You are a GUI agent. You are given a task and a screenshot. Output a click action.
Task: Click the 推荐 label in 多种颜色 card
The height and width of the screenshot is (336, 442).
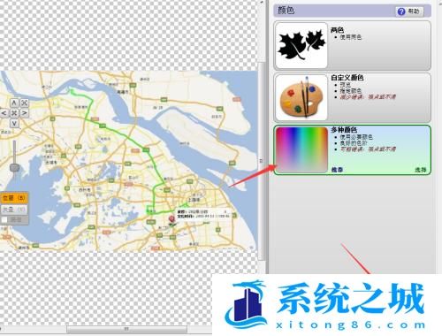tap(337, 170)
